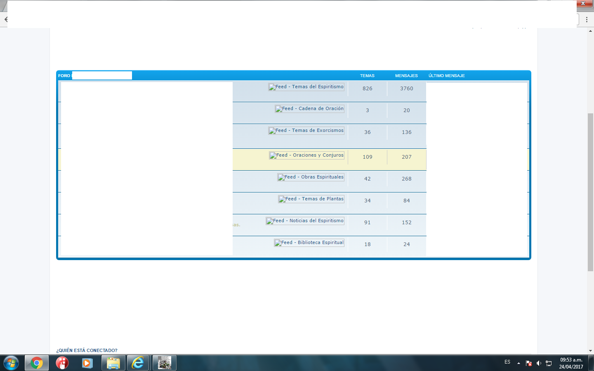
Task: Open the ES language selector
Action: coord(507,362)
